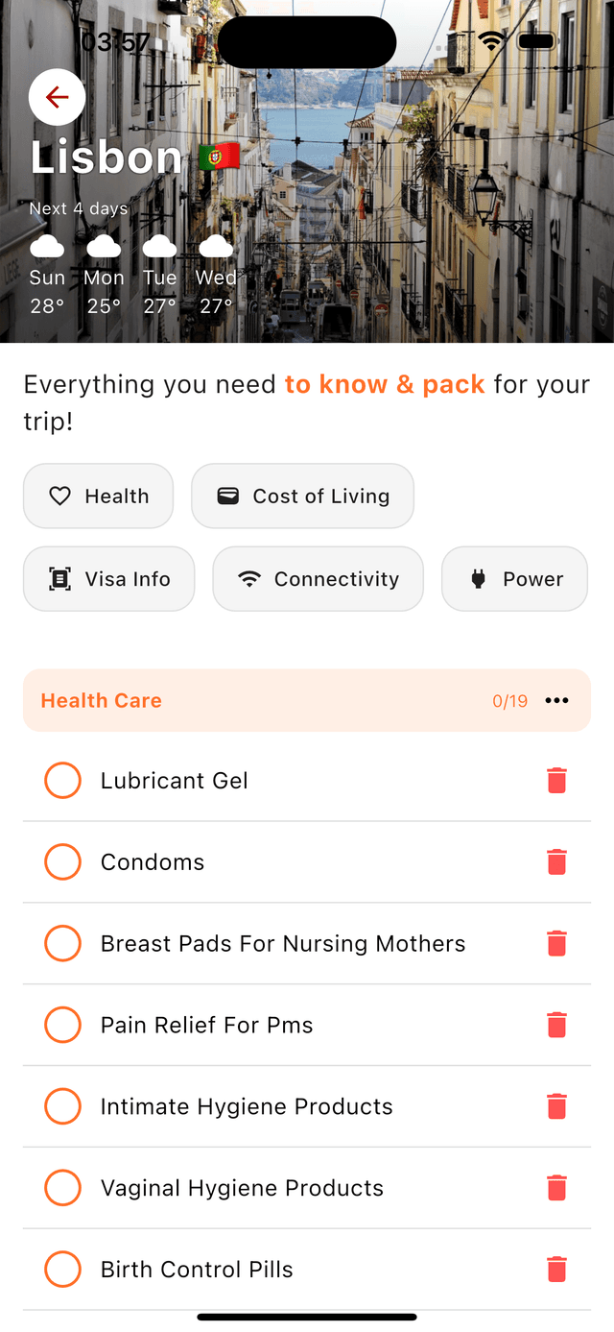This screenshot has width=614, height=1332.
Task: Tap the Visa Info passport icon
Action: coord(59,578)
